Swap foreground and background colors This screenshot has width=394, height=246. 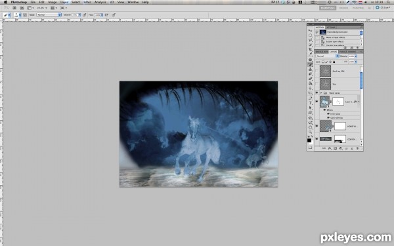click(x=312, y=136)
